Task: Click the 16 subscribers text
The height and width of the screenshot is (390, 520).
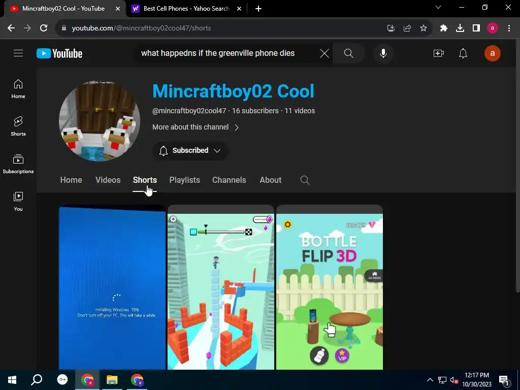Action: pyautogui.click(x=255, y=111)
